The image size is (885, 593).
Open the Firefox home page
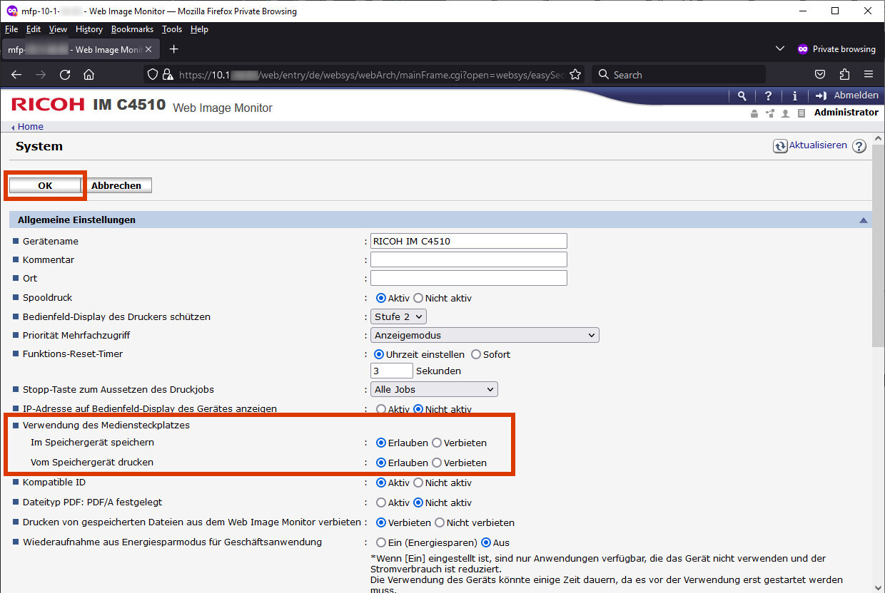(x=88, y=75)
